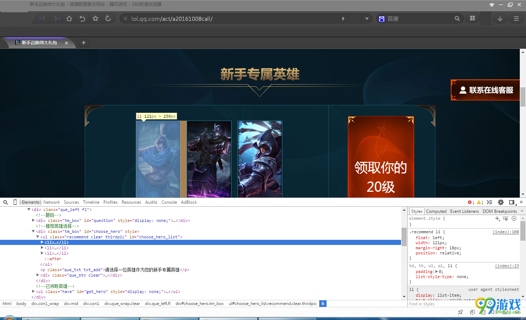The width and height of the screenshot is (526, 320).
Task: Collapse the div id choose_hero node
Action: [x=33, y=231]
